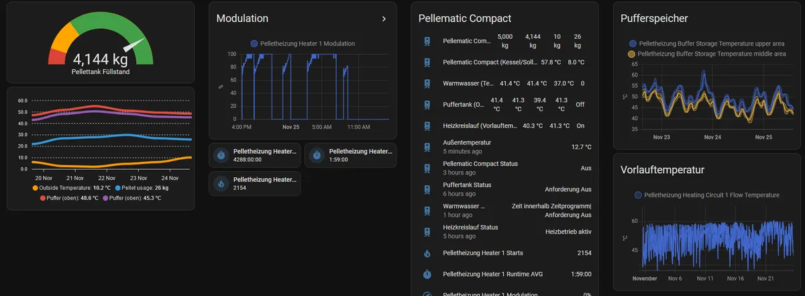Click 'Zeit innerhalb Zeitprogramm' Warmwasser value
805x296 pixels.
coord(551,206)
